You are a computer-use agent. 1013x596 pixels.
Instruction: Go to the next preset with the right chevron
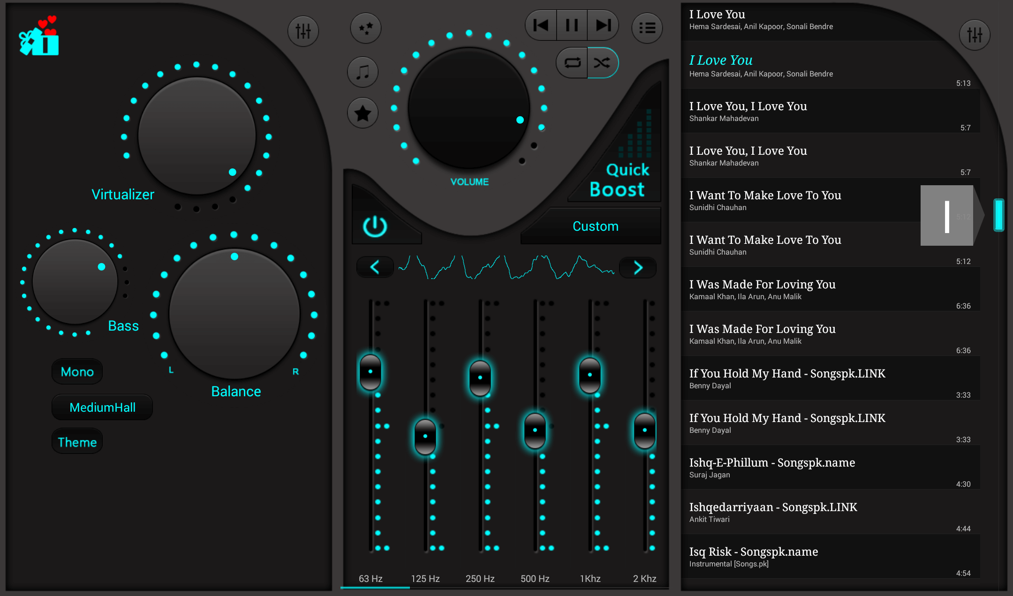[x=638, y=267]
